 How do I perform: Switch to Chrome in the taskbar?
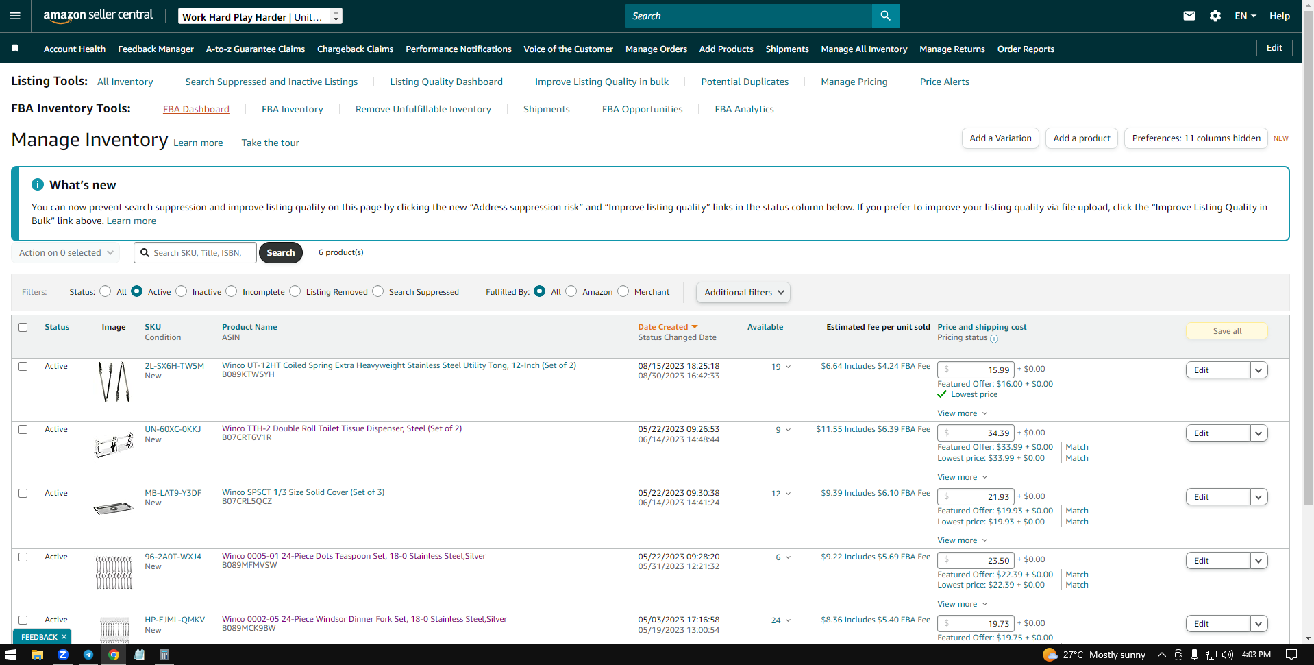click(114, 655)
